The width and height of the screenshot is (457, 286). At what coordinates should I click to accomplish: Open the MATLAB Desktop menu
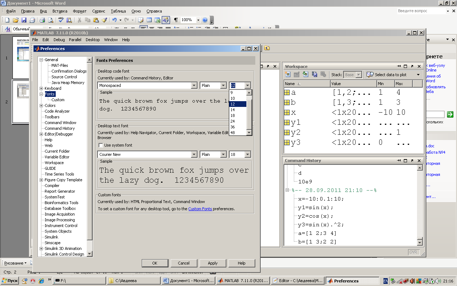[92, 40]
